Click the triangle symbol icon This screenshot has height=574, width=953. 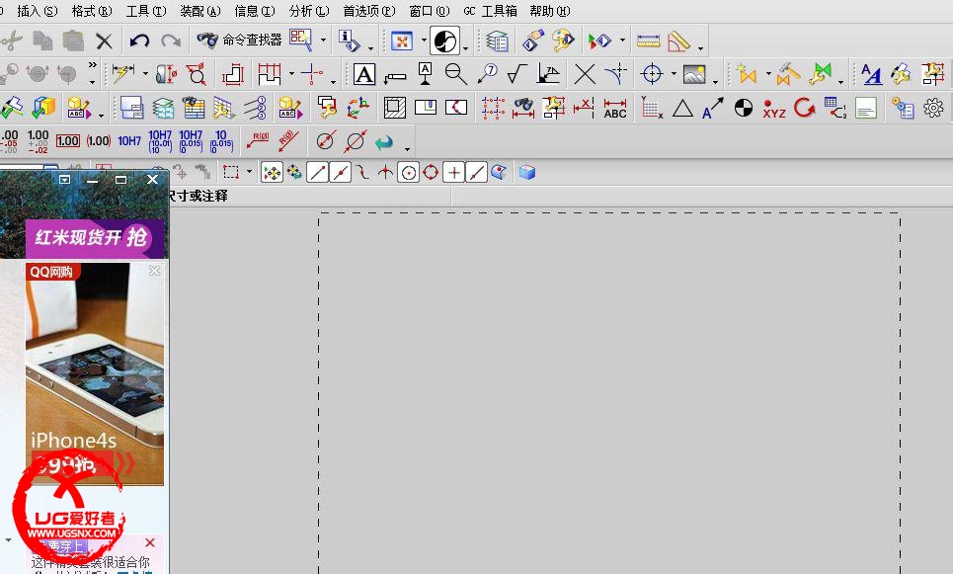point(682,109)
